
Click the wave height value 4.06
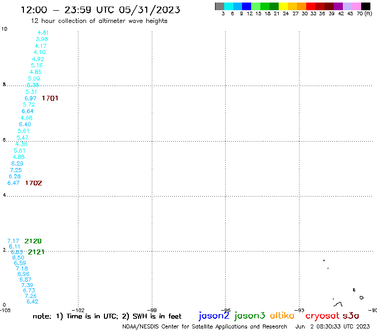click(x=26, y=118)
